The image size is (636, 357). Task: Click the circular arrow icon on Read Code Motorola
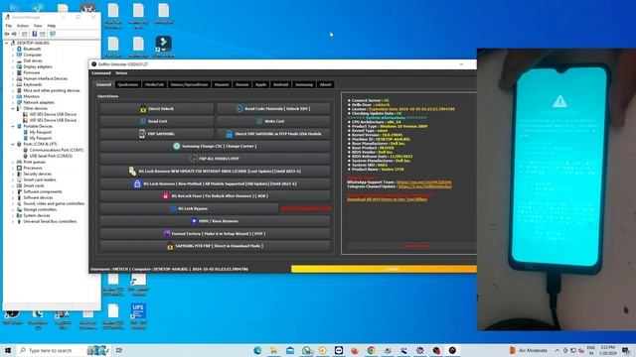coord(239,108)
